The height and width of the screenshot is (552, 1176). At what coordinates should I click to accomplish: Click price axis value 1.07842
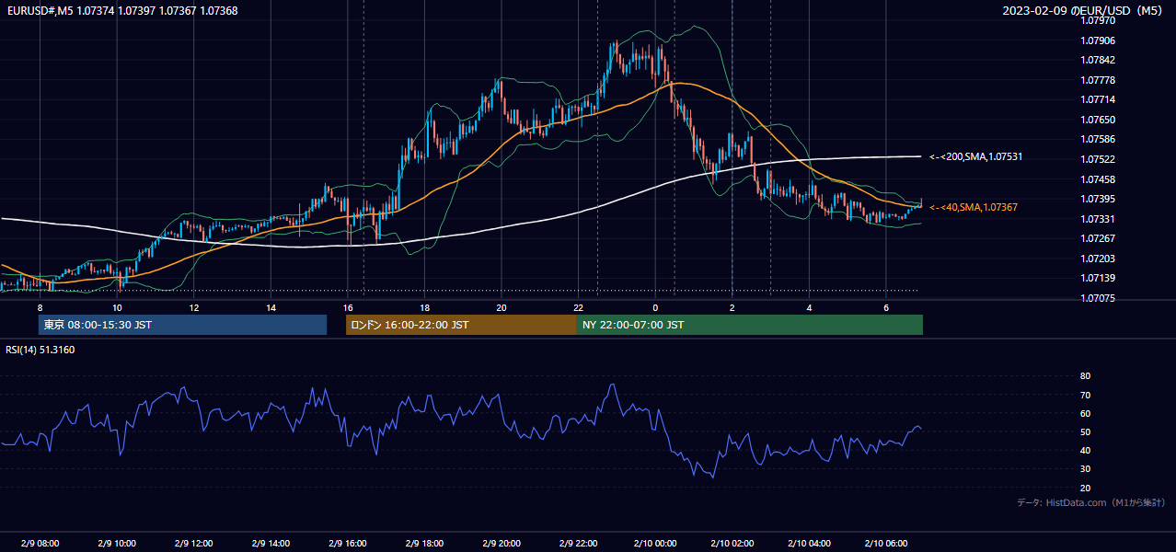[1097, 60]
